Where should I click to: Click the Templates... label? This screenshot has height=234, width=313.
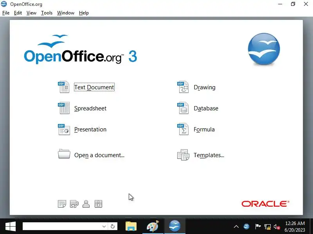(x=209, y=155)
